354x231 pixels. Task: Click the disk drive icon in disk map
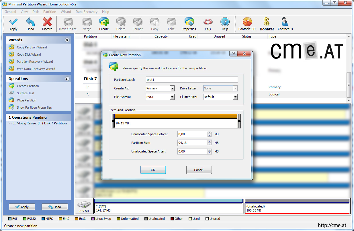pyautogui.click(x=84, y=205)
